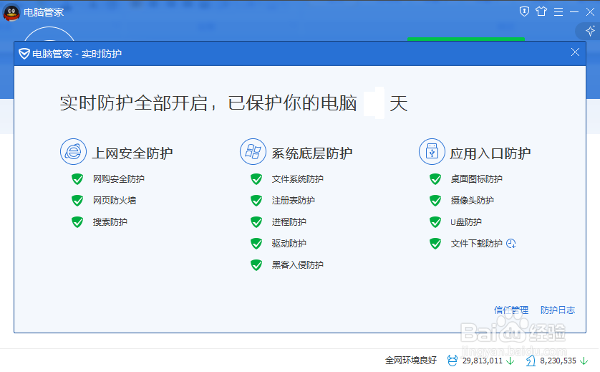This screenshot has width=600, height=372.
Task: Toggle the 网页防火墙 green shield
Action: (x=77, y=201)
